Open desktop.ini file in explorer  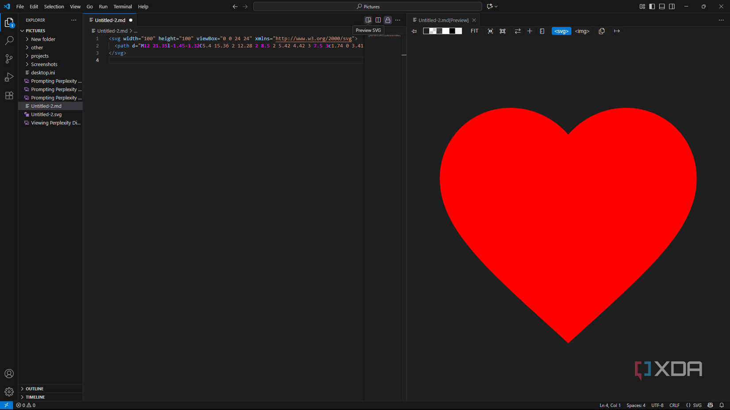coord(50,72)
